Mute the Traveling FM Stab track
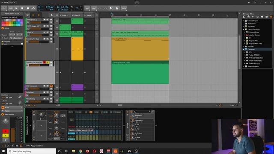274x154 pixels. 51,39
